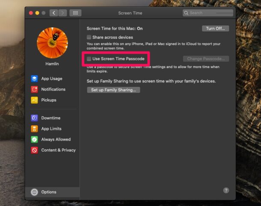
Task: Click Set up Family Sharing... button
Action: click(x=113, y=90)
